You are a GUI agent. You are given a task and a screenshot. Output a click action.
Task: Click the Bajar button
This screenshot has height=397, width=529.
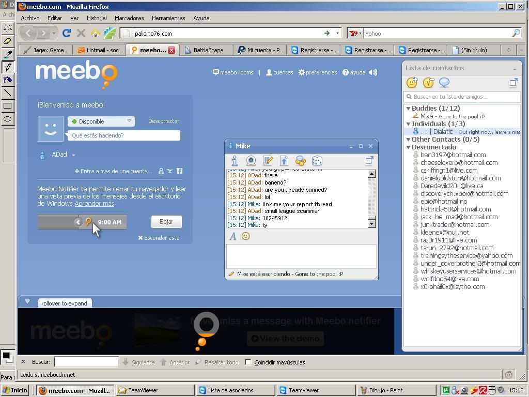tap(166, 221)
